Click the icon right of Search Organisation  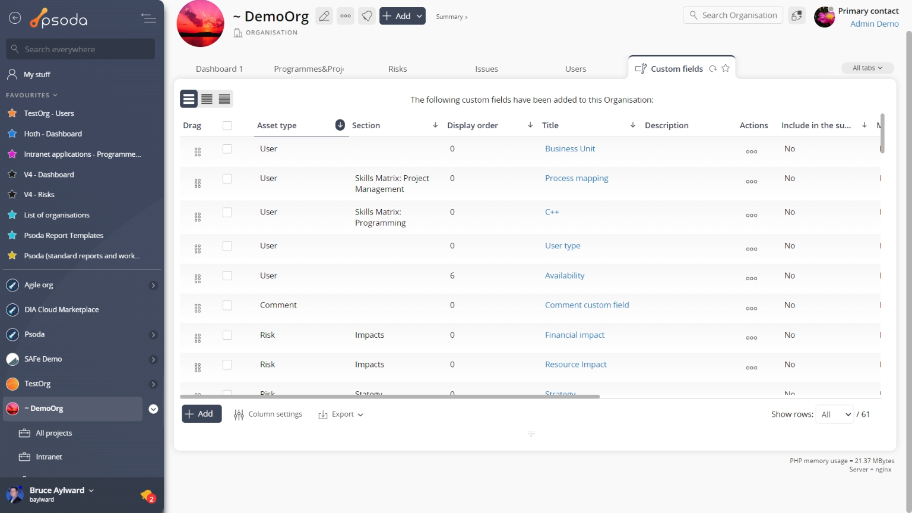tap(797, 15)
